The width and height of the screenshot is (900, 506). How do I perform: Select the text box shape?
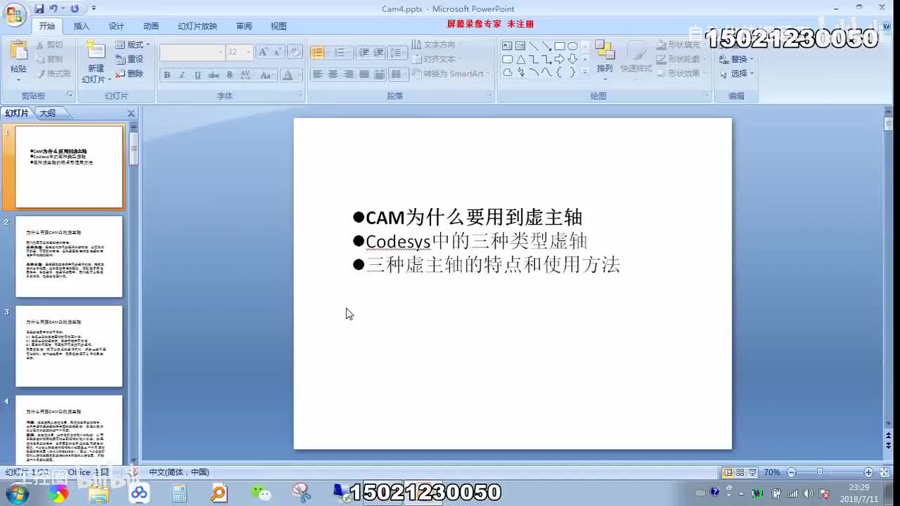(507, 46)
